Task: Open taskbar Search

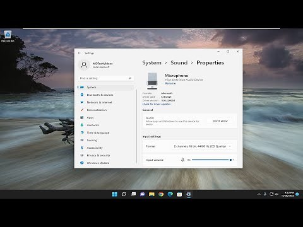Action: 124,194
